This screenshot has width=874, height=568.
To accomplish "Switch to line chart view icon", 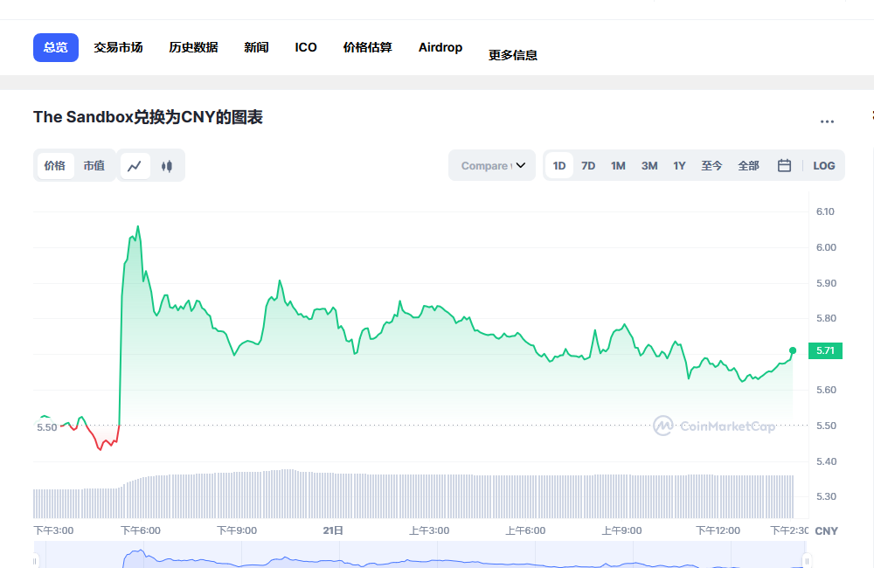I will click(x=135, y=165).
